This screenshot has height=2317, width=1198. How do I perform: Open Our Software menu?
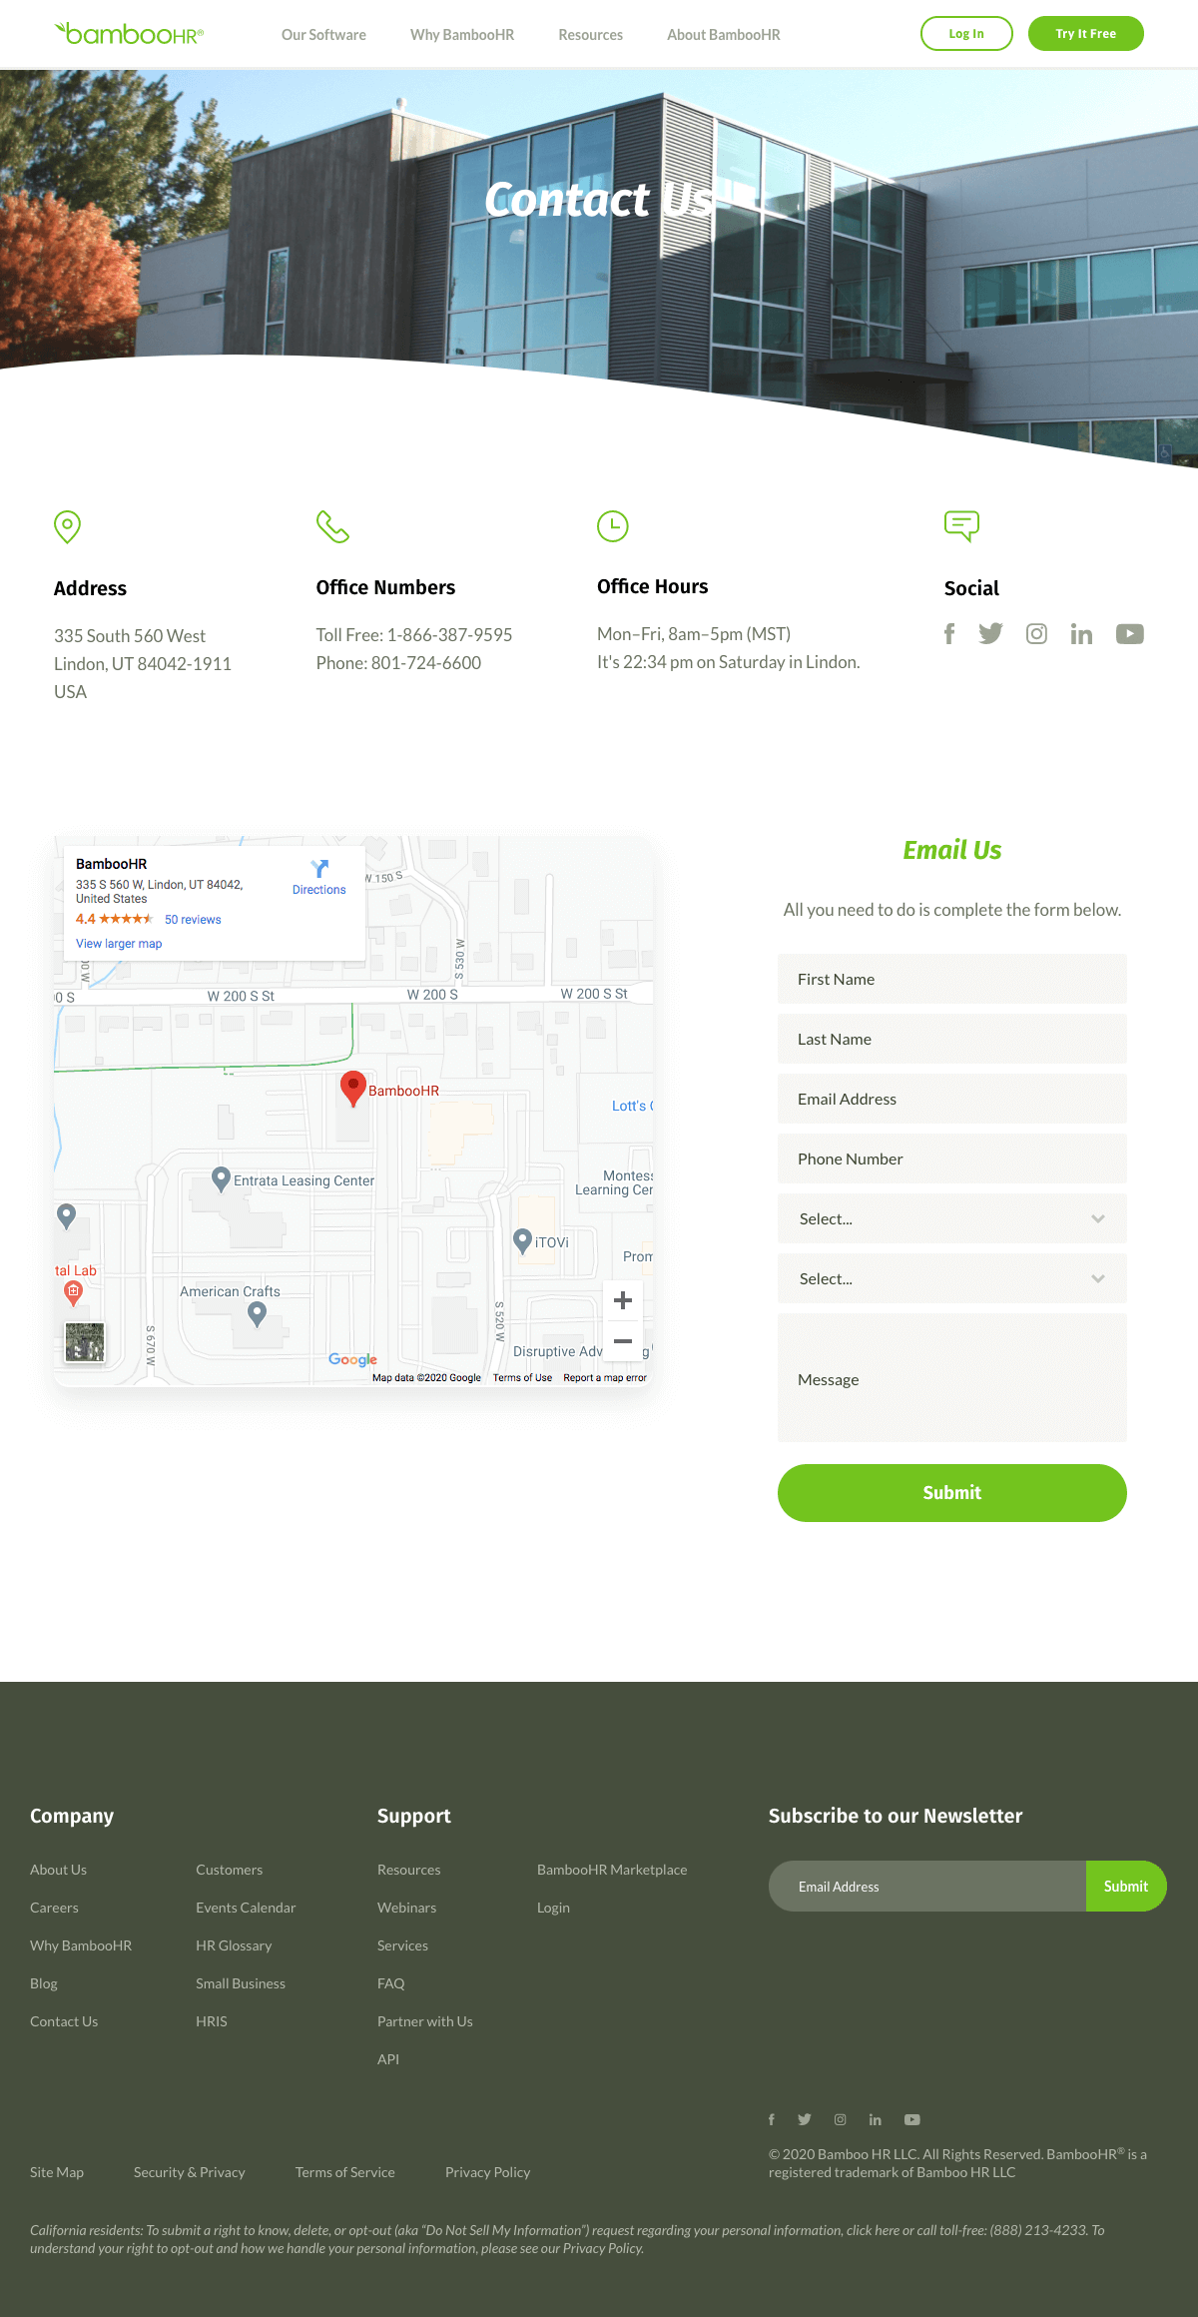(x=323, y=35)
